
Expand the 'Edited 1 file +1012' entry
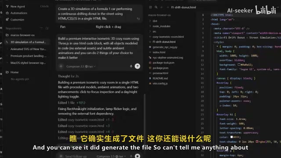click(x=72, y=103)
